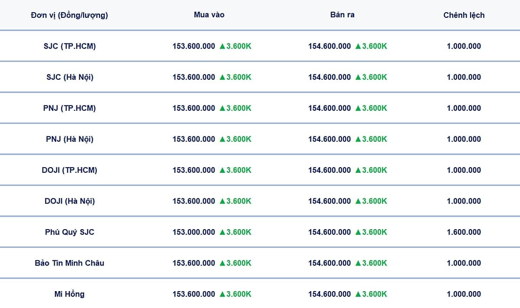Select the Bán ra column header
520x308 pixels.
click(x=342, y=15)
